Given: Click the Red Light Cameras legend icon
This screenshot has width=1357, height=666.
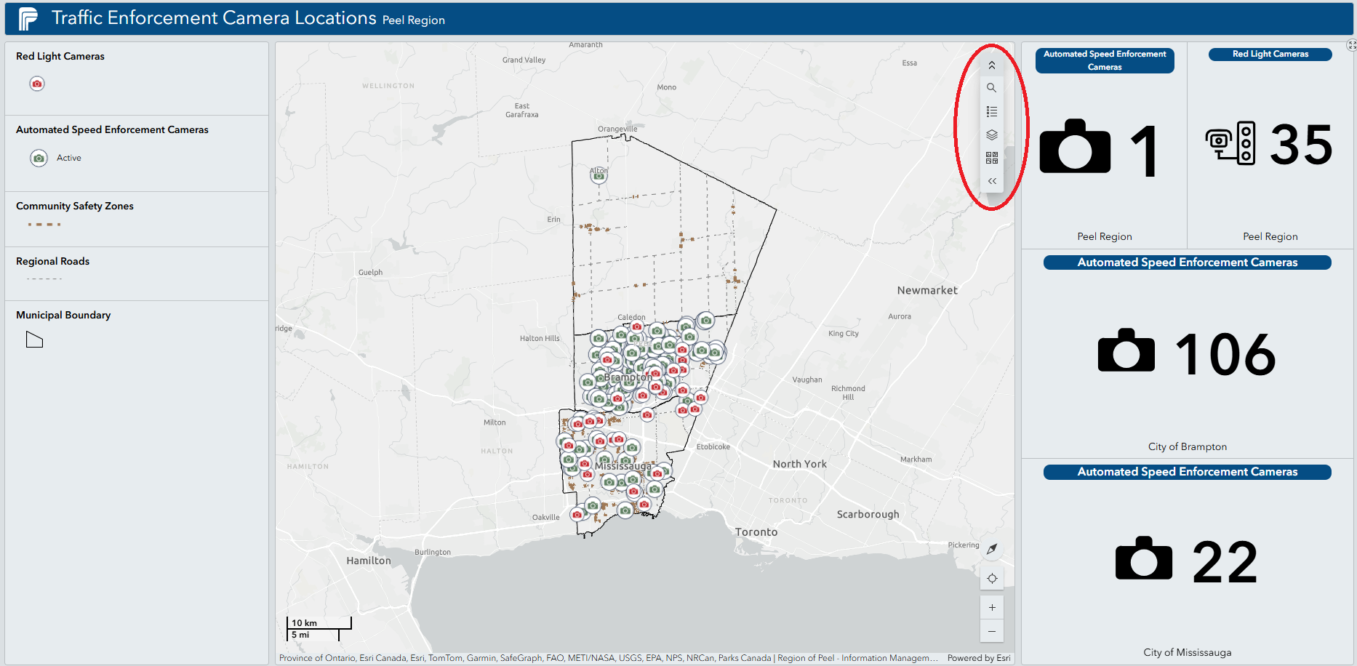Looking at the screenshot, I should (36, 84).
